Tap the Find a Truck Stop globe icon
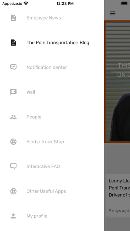Image resolution: width=130 pixels, height=231 pixels. click(13, 142)
